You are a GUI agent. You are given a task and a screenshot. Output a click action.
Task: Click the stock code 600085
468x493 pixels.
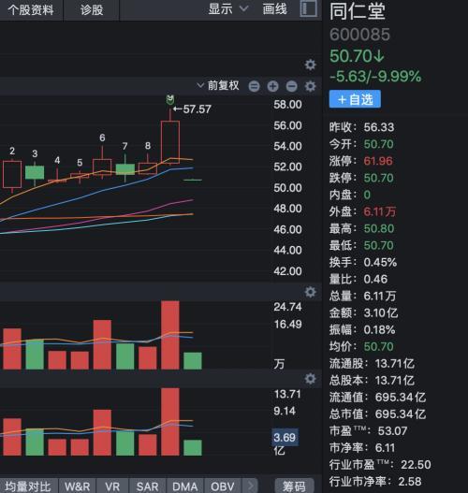click(x=359, y=35)
